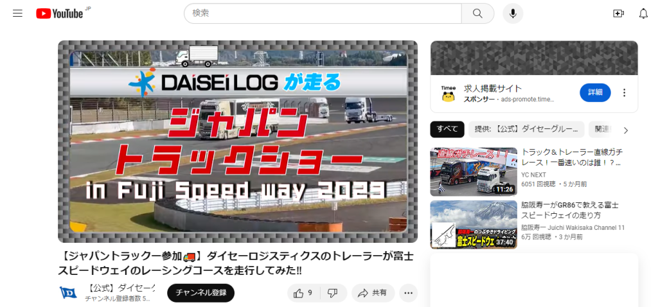Open more actions below the video
This screenshot has height=307, width=658.
(x=408, y=293)
